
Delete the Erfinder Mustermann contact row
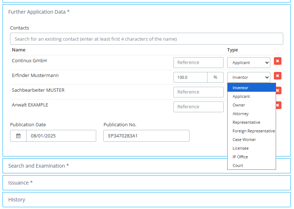point(277,76)
